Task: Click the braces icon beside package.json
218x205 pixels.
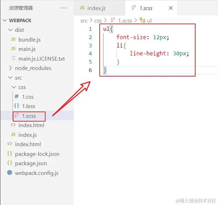Action: [x=10, y=163]
